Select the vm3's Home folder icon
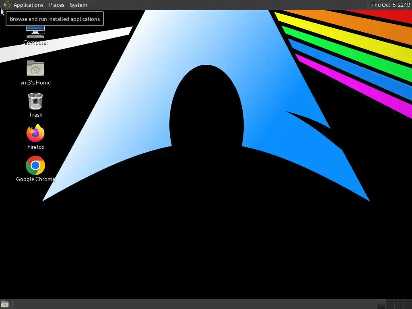 click(35, 73)
